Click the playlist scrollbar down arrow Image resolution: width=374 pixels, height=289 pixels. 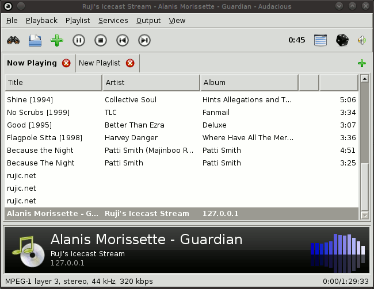[364, 215]
